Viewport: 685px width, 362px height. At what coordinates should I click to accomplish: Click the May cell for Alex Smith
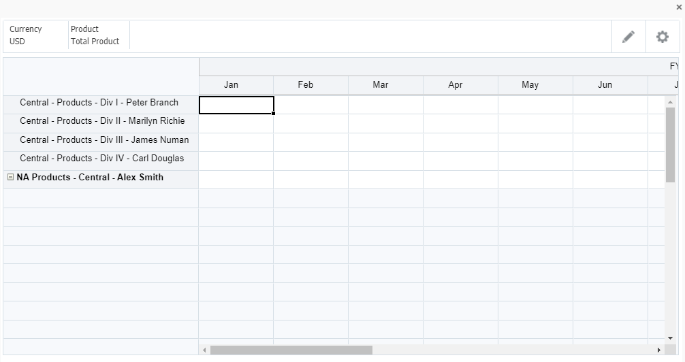535,180
